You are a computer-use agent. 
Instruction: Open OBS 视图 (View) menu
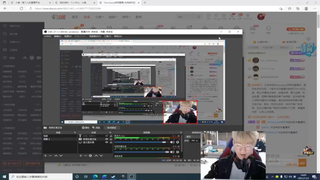(68, 36)
